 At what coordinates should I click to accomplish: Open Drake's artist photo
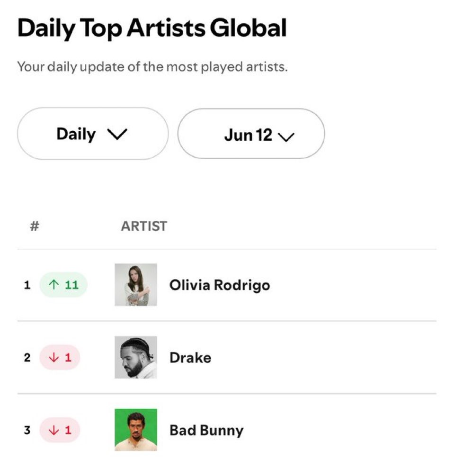click(x=136, y=357)
